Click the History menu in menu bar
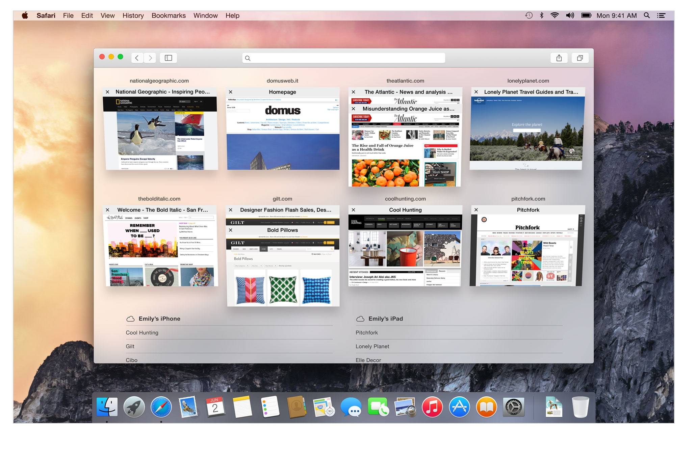The image size is (697, 452). 133,15
